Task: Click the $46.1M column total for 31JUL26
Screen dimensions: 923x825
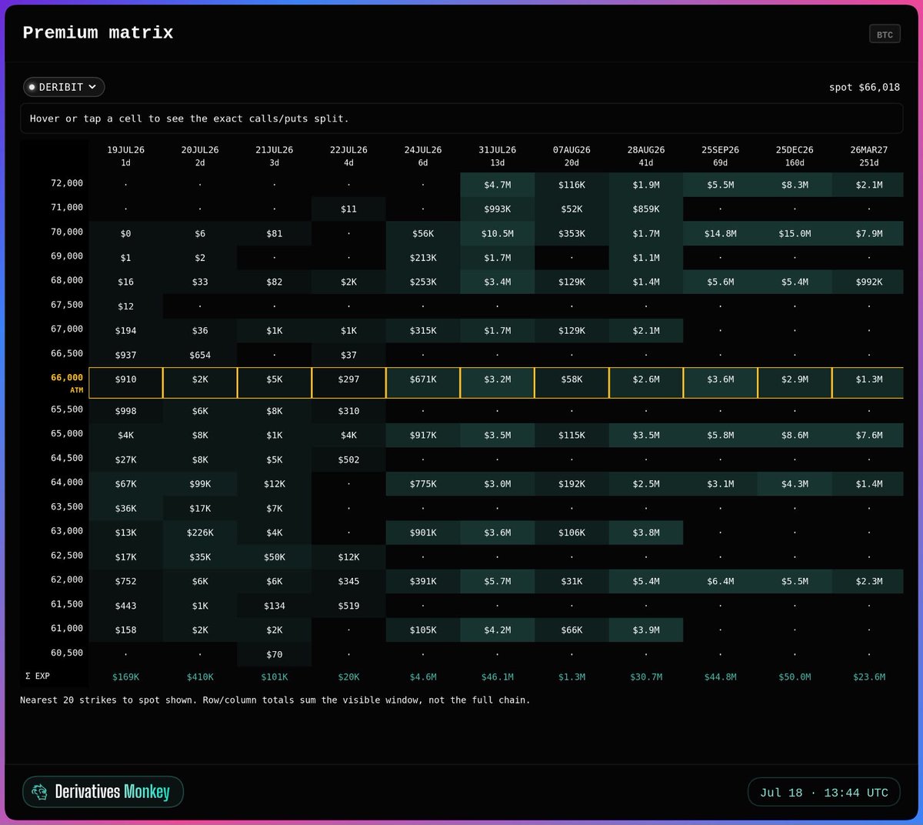Action: point(498,677)
